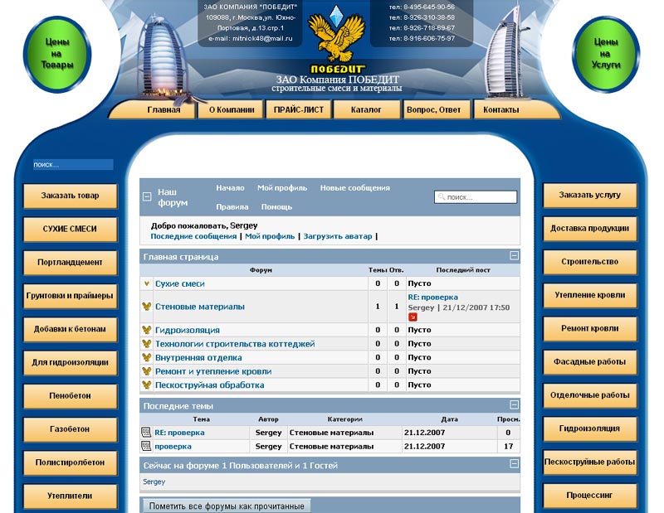
Task: Click the "Заказать товар" sidebar button
Action: [70, 196]
